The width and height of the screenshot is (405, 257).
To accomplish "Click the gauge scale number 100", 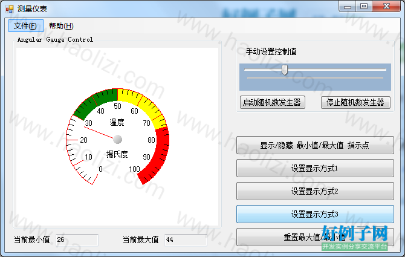I will pos(134,169).
